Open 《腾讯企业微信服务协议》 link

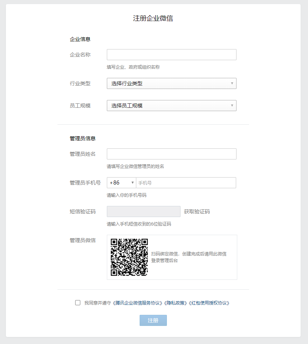click(x=137, y=303)
